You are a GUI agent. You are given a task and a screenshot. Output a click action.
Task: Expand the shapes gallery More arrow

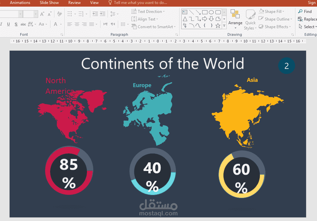click(224, 26)
